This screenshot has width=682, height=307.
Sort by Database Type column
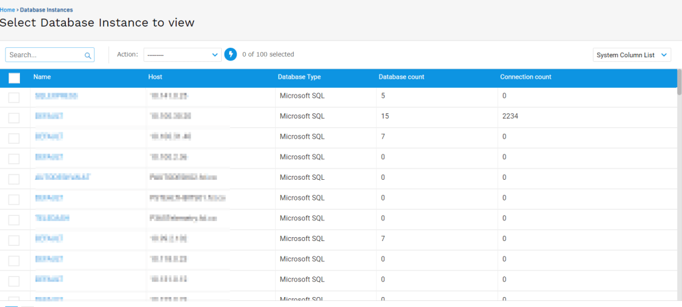pos(299,77)
